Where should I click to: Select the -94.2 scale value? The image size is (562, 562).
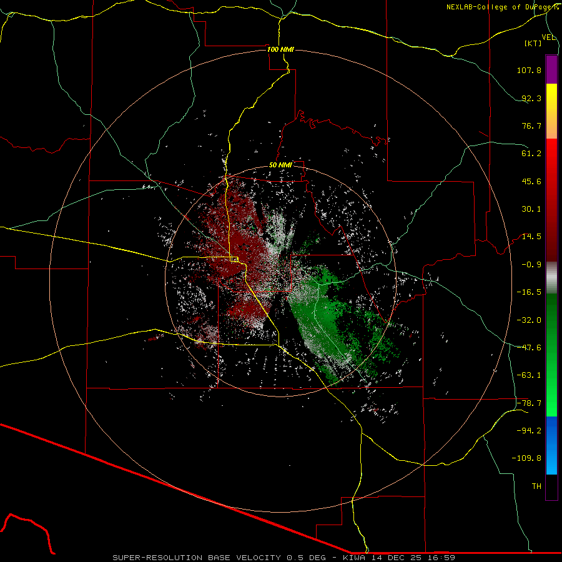[529, 431]
